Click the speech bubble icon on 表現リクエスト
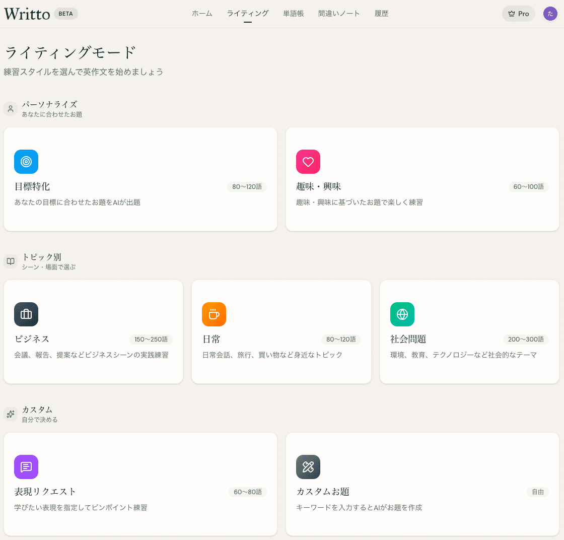Screen dimensions: 564x540 [x=26, y=467]
